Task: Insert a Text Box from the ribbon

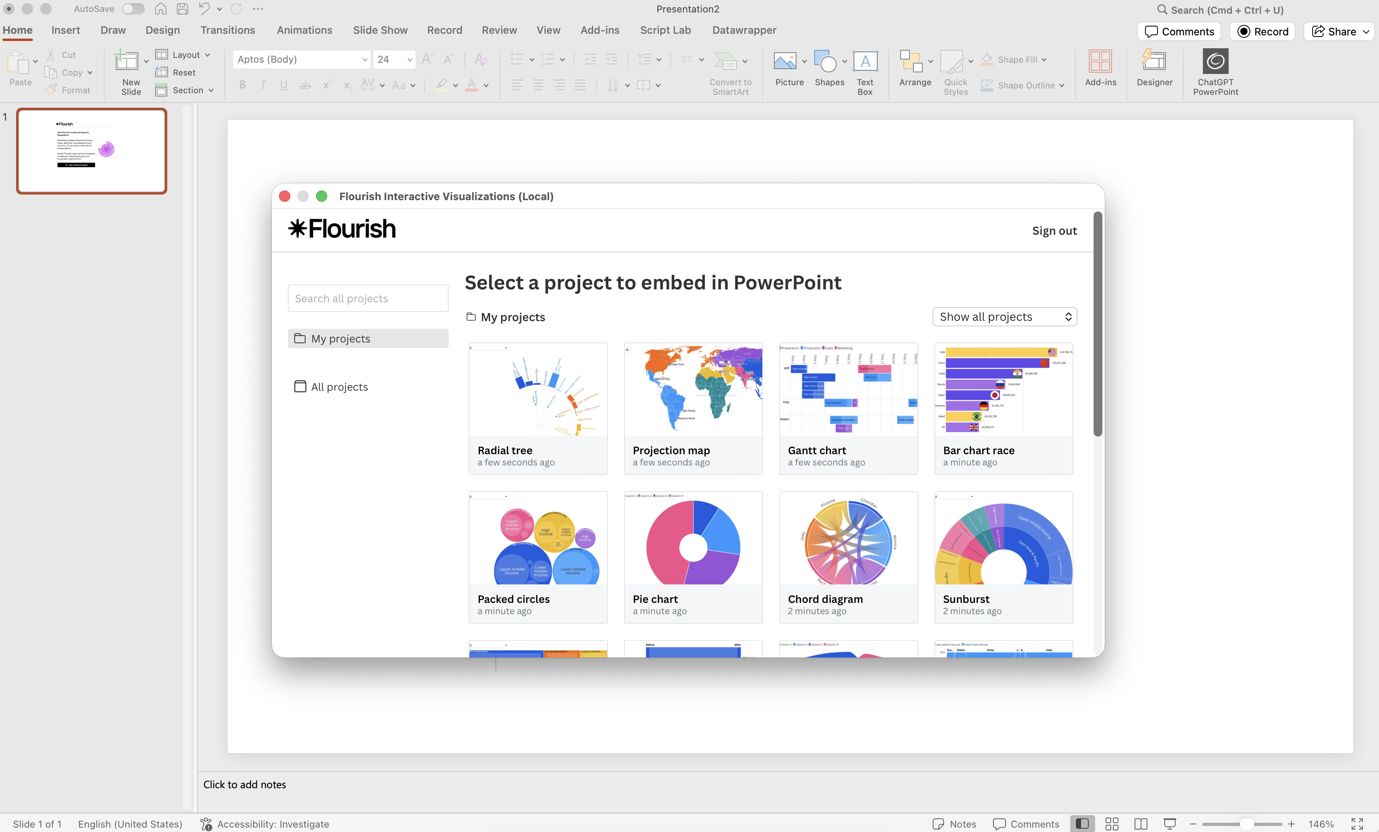Action: (865, 61)
